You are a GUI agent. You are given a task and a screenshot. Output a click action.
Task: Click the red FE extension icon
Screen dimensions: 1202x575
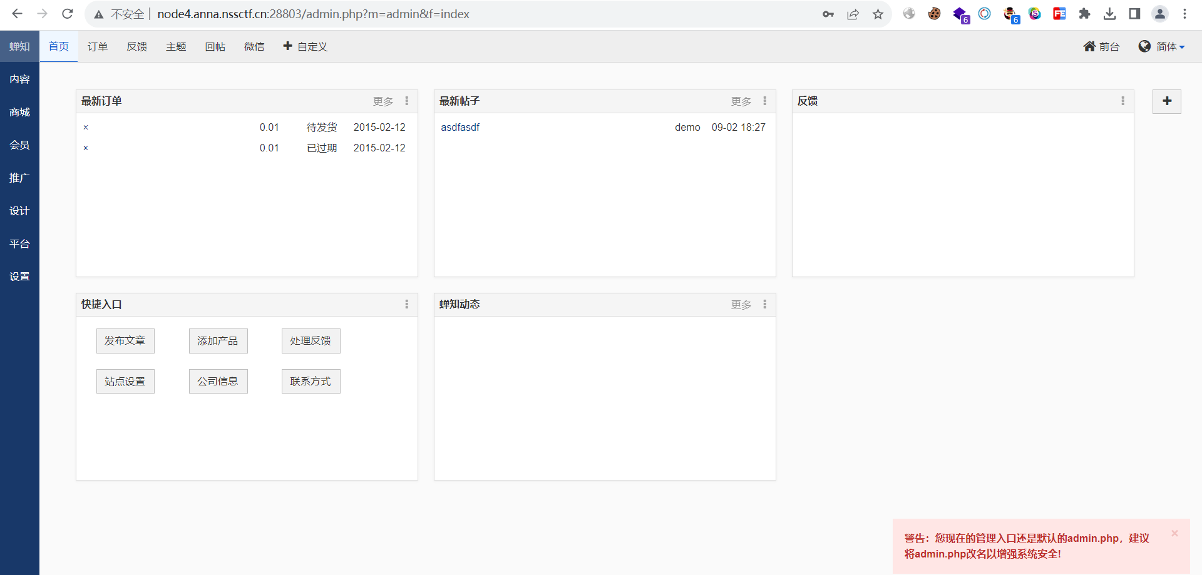[x=1059, y=14]
